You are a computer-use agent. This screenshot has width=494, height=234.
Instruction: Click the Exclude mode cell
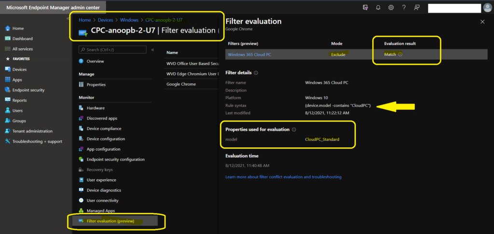pyautogui.click(x=338, y=54)
